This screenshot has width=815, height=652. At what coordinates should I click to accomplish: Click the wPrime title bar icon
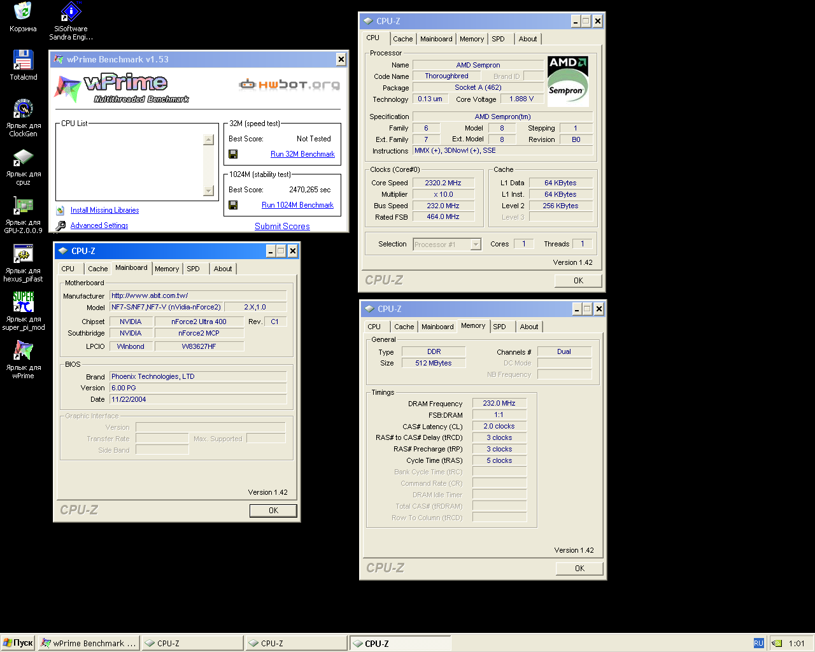59,59
